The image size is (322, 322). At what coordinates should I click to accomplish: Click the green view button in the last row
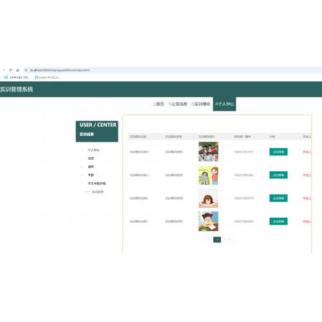tap(278, 222)
